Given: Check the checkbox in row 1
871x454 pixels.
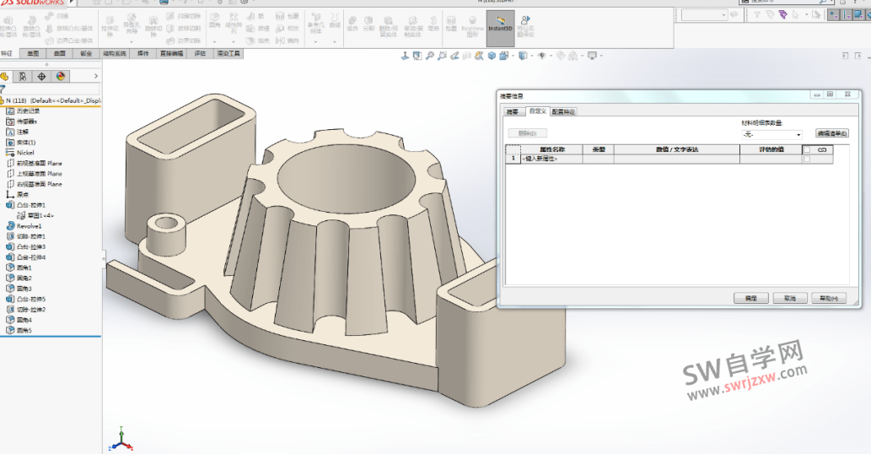Looking at the screenshot, I should click(x=806, y=159).
